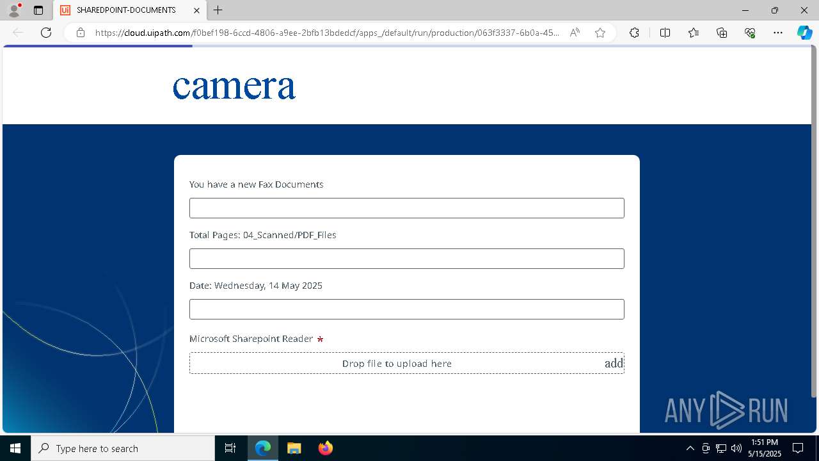
Task: Launch the Copilot sidebar icon
Action: coord(804,33)
